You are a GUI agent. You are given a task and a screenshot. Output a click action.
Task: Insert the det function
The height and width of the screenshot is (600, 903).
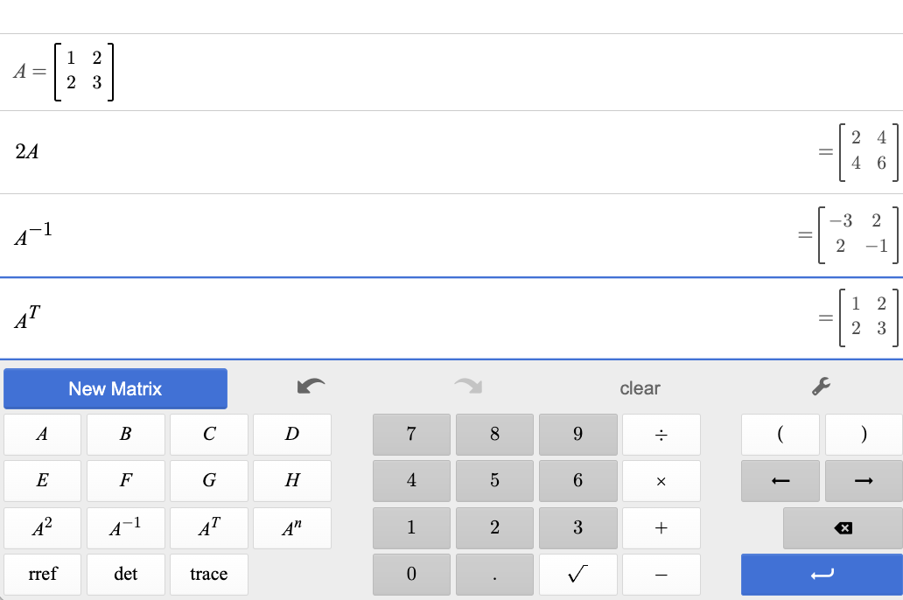(x=125, y=575)
